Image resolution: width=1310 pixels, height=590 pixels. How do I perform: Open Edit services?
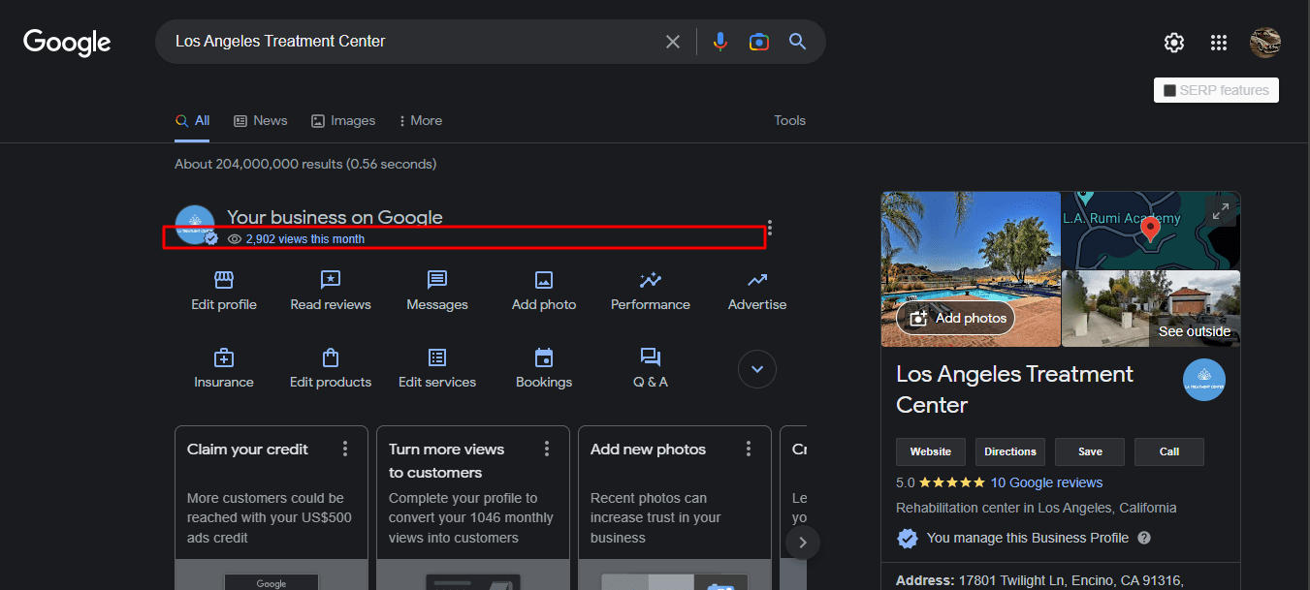click(x=437, y=368)
